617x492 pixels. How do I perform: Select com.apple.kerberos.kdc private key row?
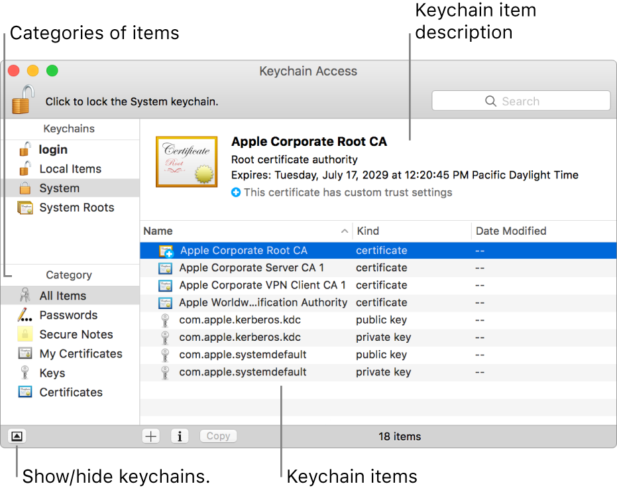[x=378, y=337]
